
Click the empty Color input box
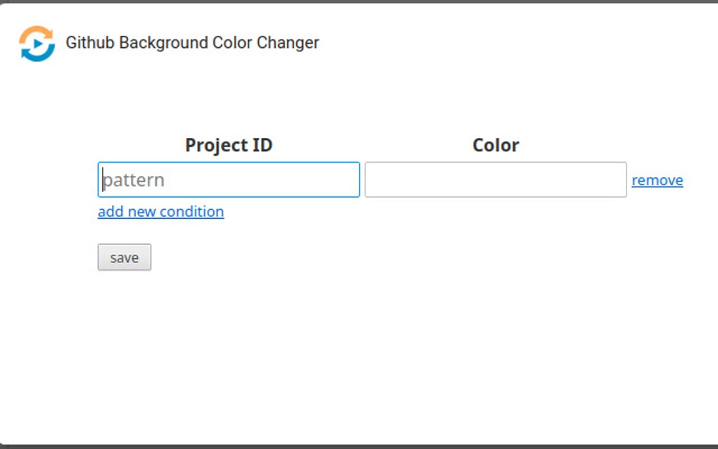(496, 180)
